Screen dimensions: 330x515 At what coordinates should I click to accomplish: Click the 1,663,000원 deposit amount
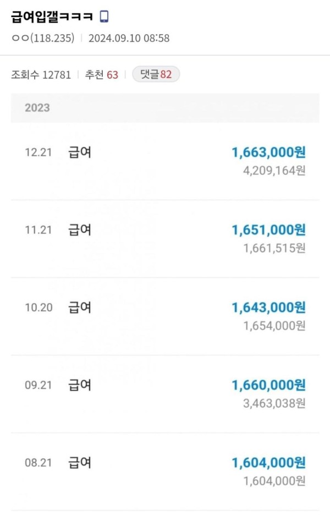(268, 152)
